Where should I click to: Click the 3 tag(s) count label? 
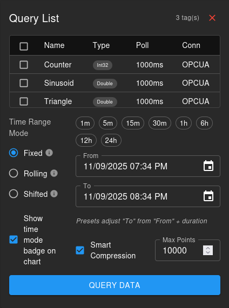[187, 18]
